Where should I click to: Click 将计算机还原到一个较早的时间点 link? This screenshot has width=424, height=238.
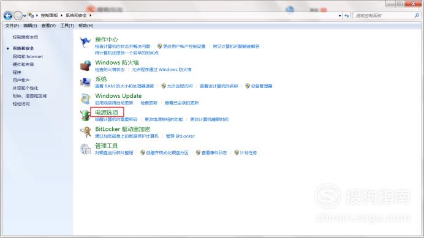[127, 53]
